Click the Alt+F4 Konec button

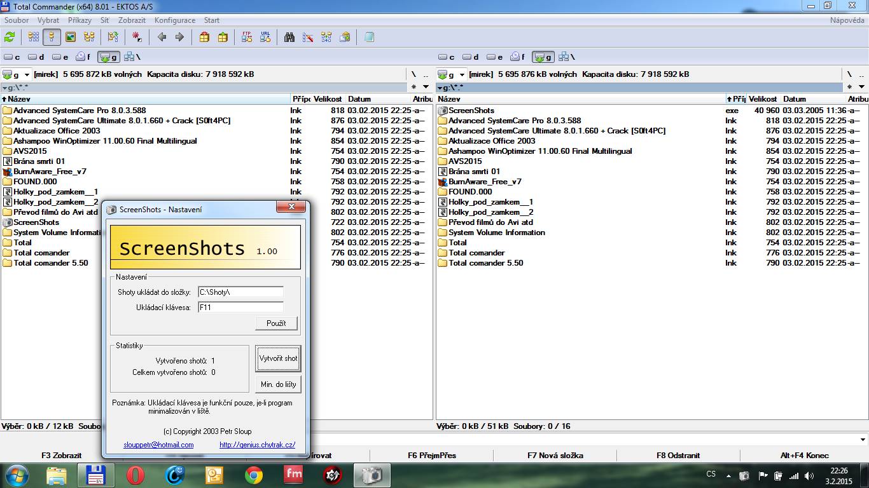804,455
